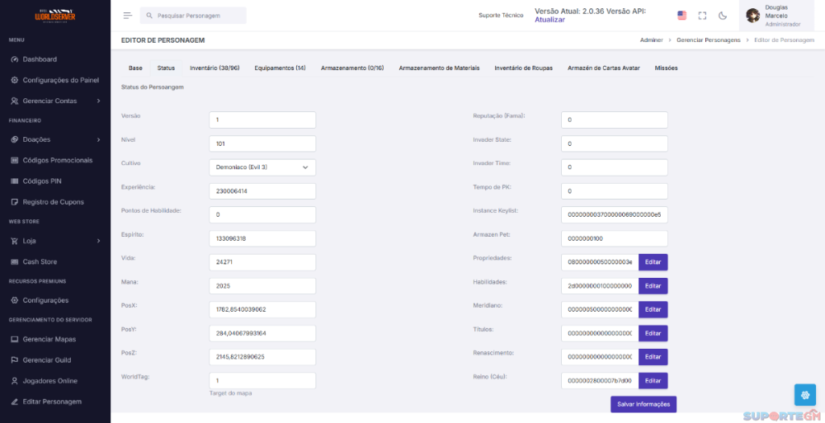Open the Cultivo dropdown showing Demoniaco
The height and width of the screenshot is (423, 825).
262,167
